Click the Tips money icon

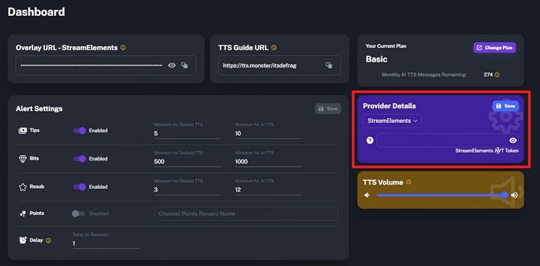[23, 130]
